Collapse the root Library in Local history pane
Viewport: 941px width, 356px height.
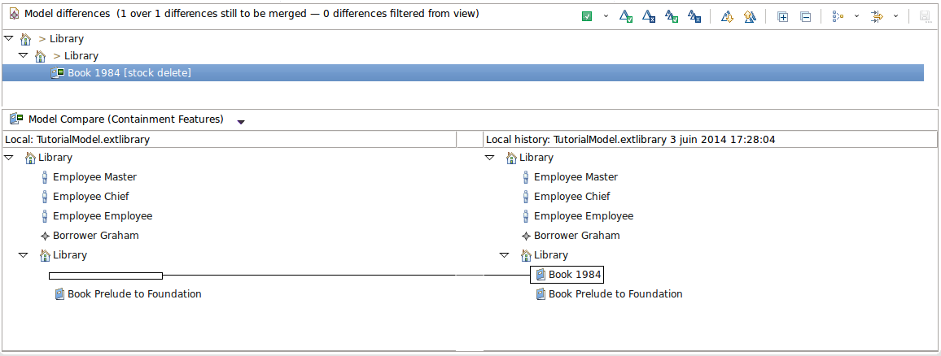coord(490,158)
